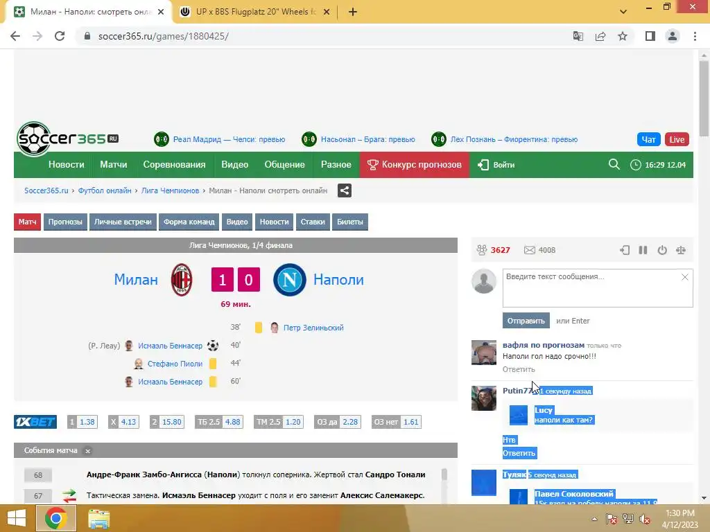
Task: Click Войти login button
Action: pos(496,165)
